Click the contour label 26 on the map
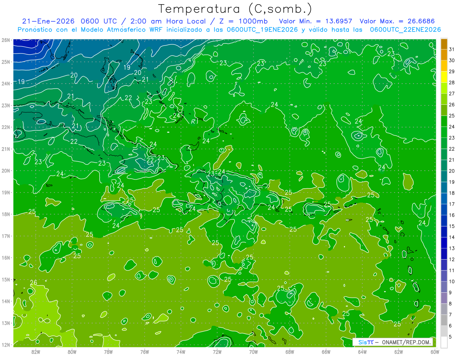462x357 pixels. [33, 283]
